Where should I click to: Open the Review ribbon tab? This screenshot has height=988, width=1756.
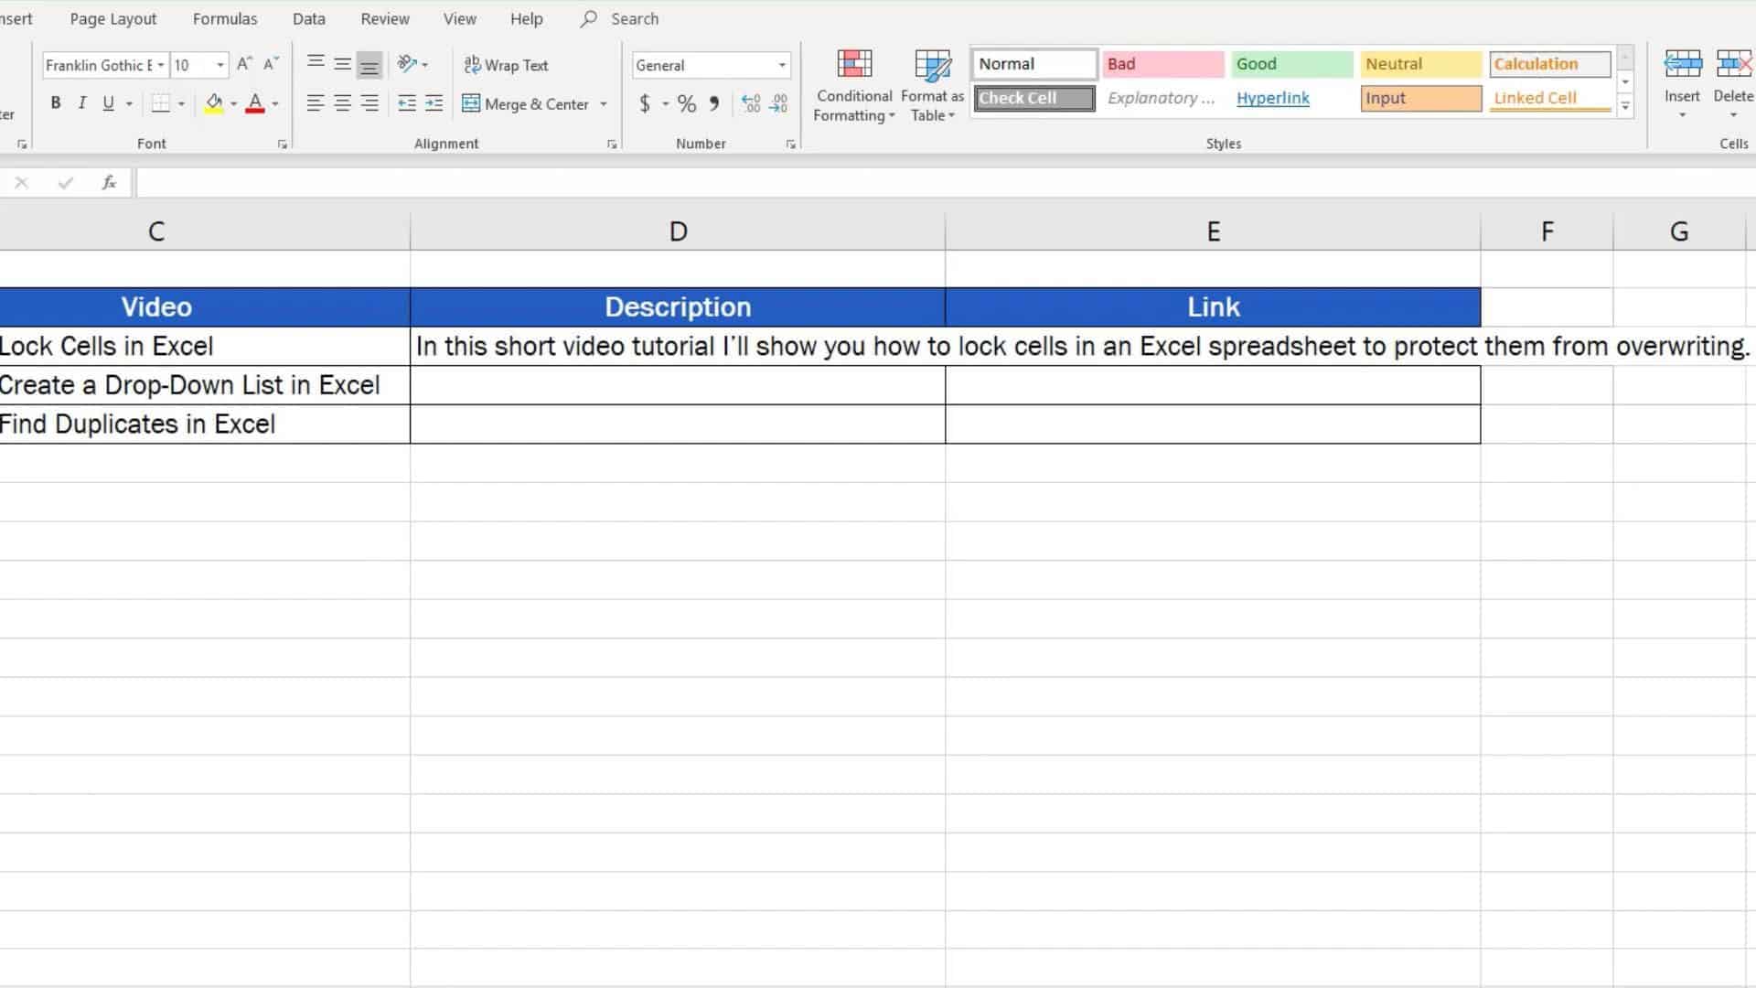pos(384,18)
